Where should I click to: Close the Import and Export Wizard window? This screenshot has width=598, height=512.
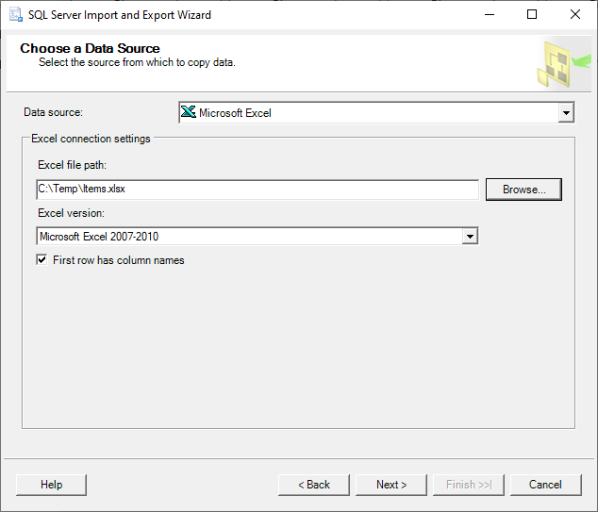click(x=575, y=14)
